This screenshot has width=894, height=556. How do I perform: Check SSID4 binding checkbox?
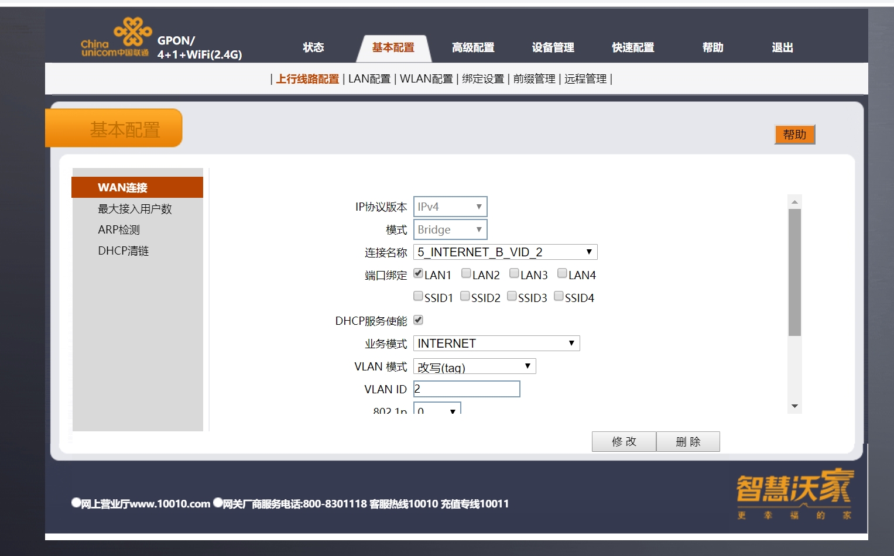point(559,296)
